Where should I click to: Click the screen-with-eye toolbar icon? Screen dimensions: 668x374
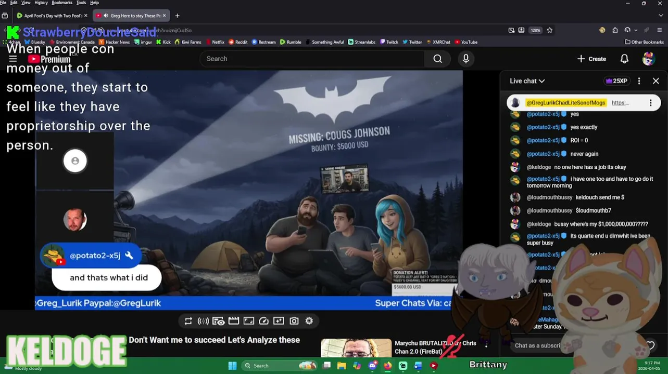218,321
